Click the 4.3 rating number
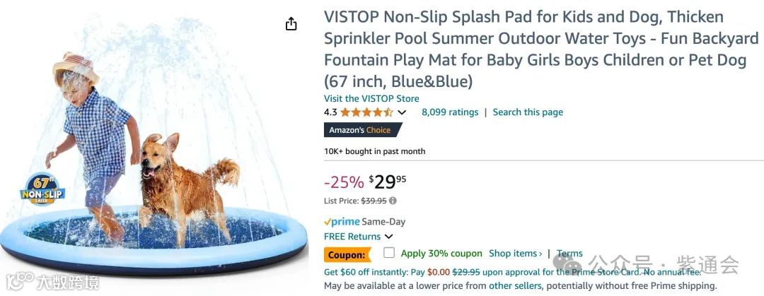The image size is (764, 296). pos(330,112)
